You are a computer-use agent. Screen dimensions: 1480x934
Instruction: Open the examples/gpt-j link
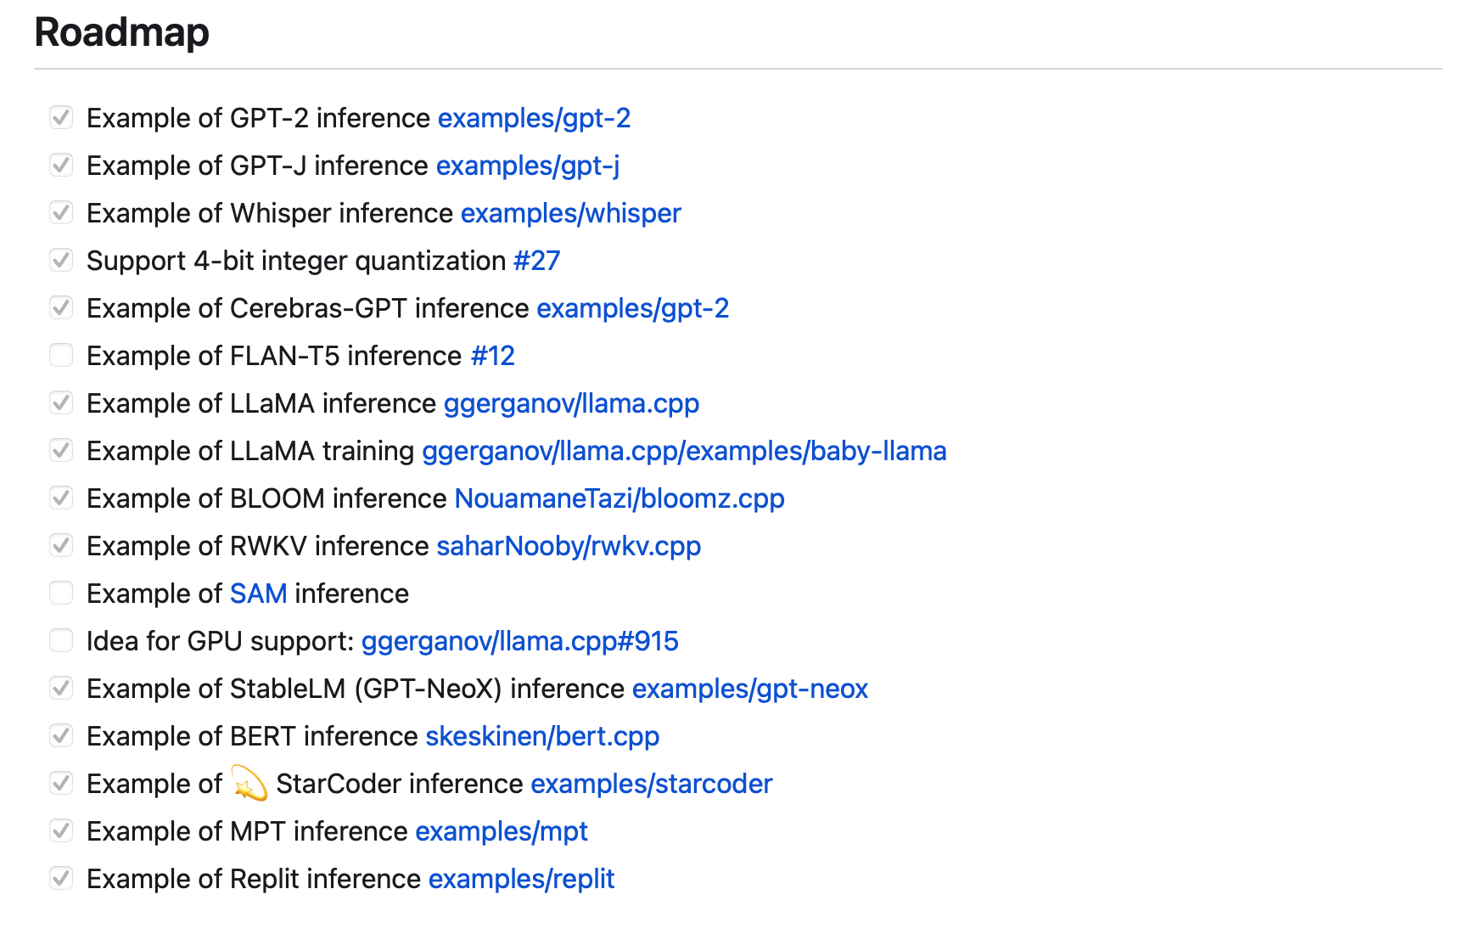(x=527, y=166)
